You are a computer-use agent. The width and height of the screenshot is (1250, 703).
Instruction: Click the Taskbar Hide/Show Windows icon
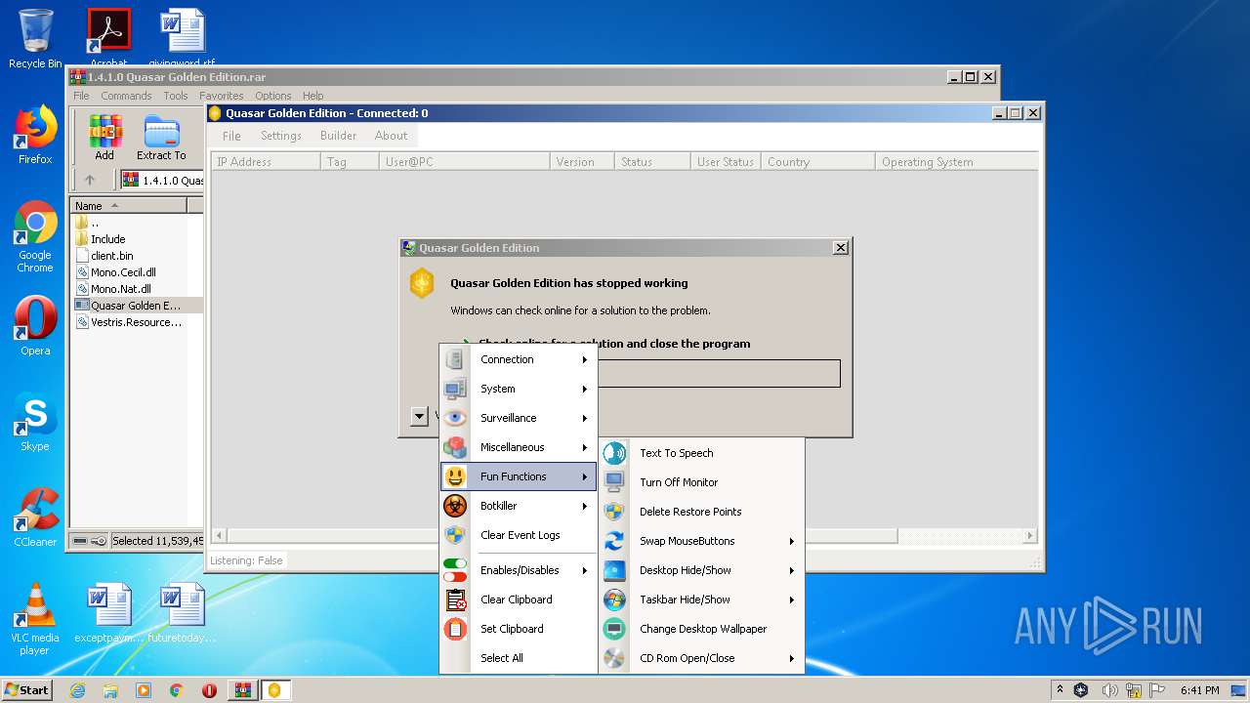pos(614,600)
